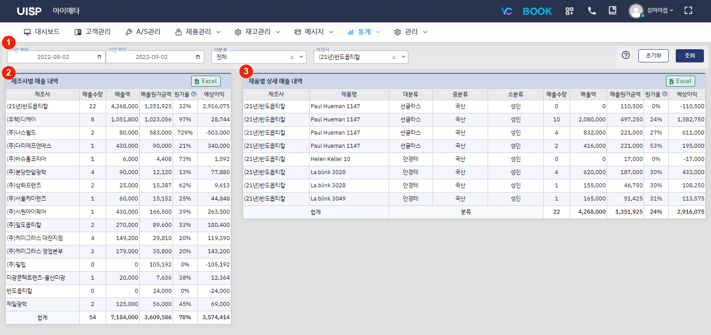711x335 pixels.
Task: Export 제조사별 매출 내역 to Excel
Action: coord(206,81)
